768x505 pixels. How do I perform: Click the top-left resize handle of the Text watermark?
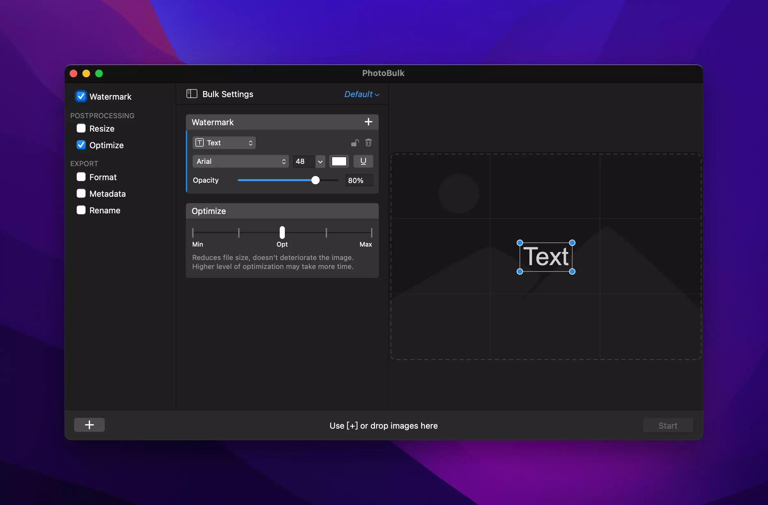[x=520, y=243]
